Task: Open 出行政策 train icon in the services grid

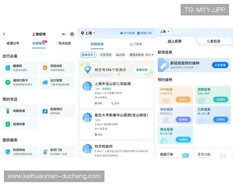Action: pos(45,82)
